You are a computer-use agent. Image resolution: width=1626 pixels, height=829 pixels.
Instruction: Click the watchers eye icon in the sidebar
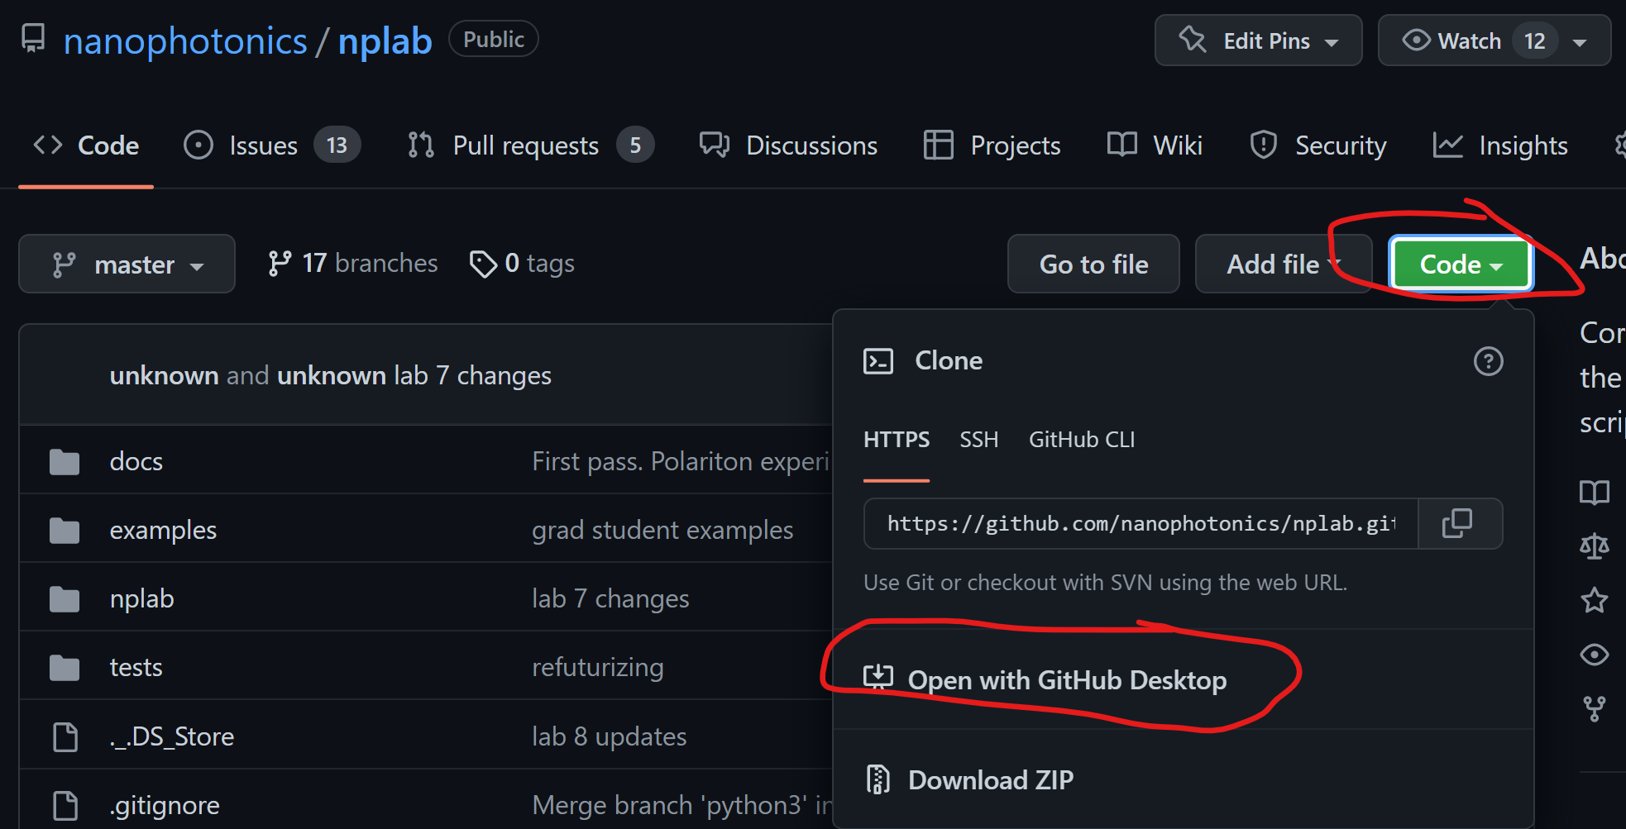(x=1594, y=654)
